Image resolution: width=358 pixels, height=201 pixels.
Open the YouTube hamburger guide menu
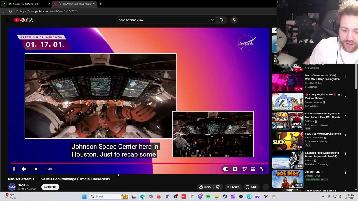(x=8, y=20)
